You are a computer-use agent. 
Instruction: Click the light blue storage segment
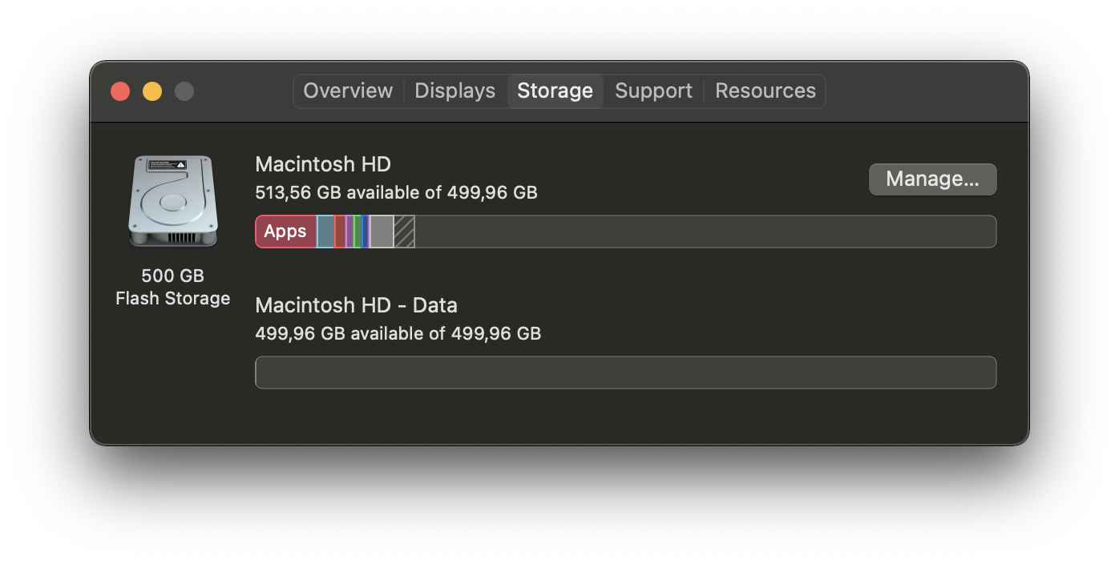coord(325,232)
